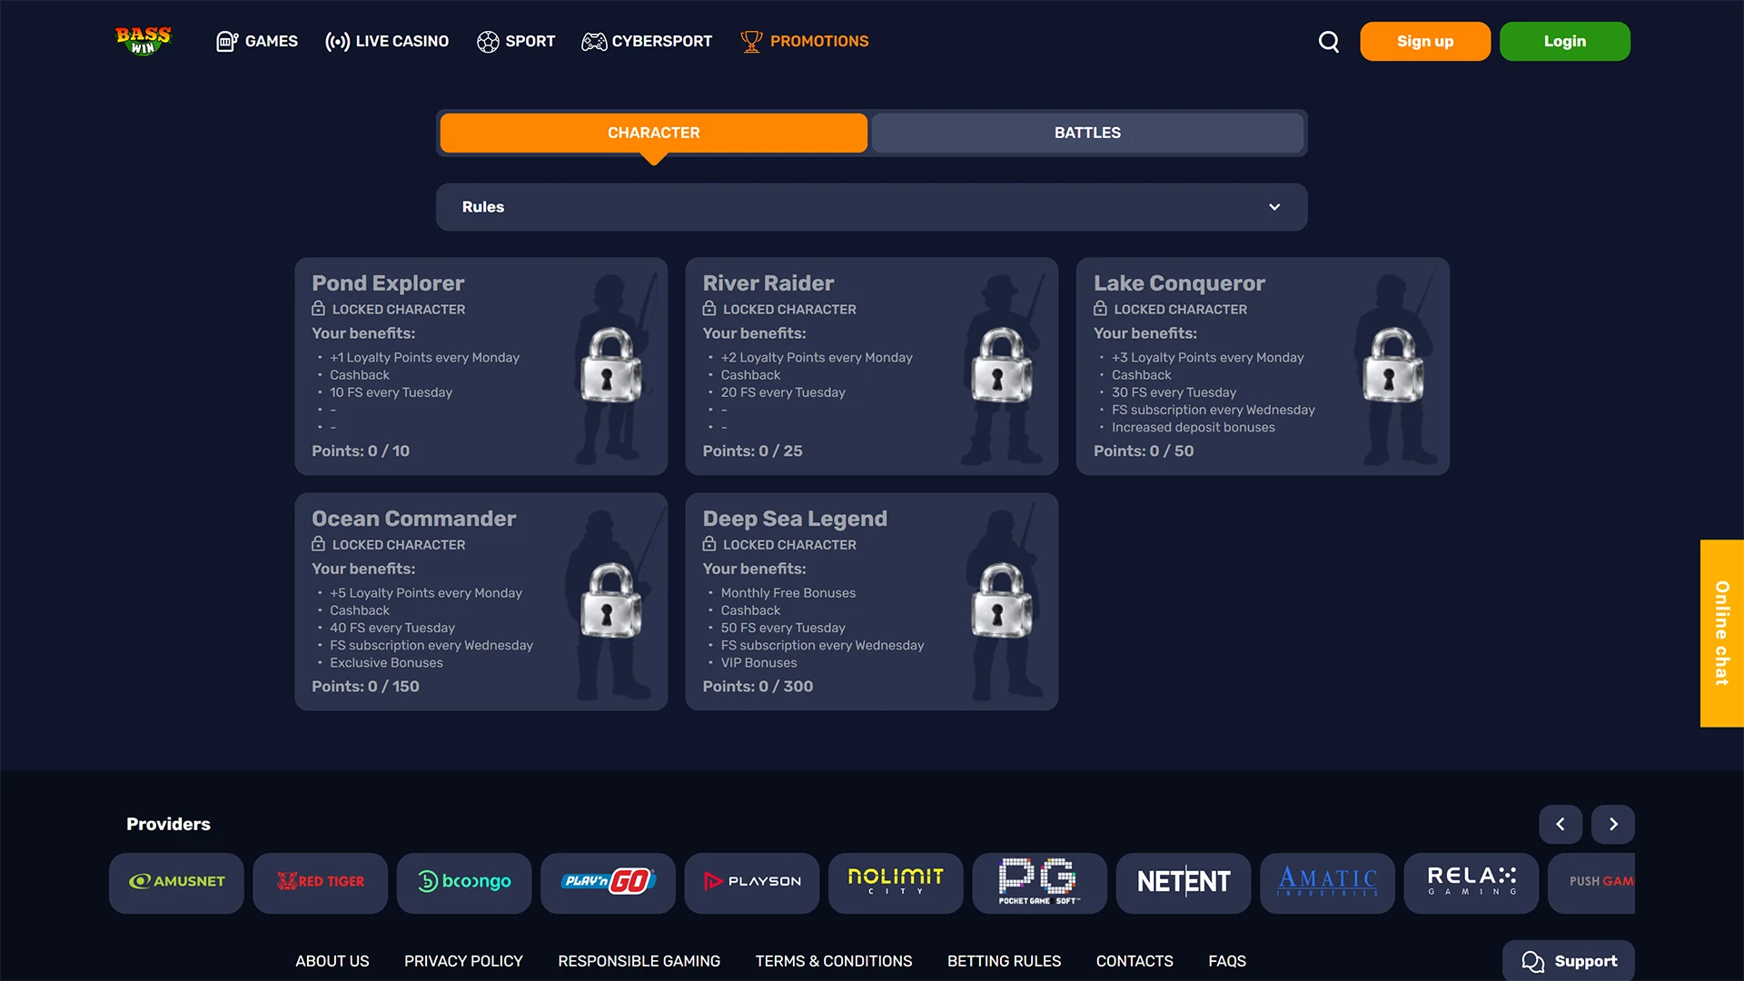This screenshot has width=1744, height=981.
Task: Open the Contacts link
Action: (1135, 961)
